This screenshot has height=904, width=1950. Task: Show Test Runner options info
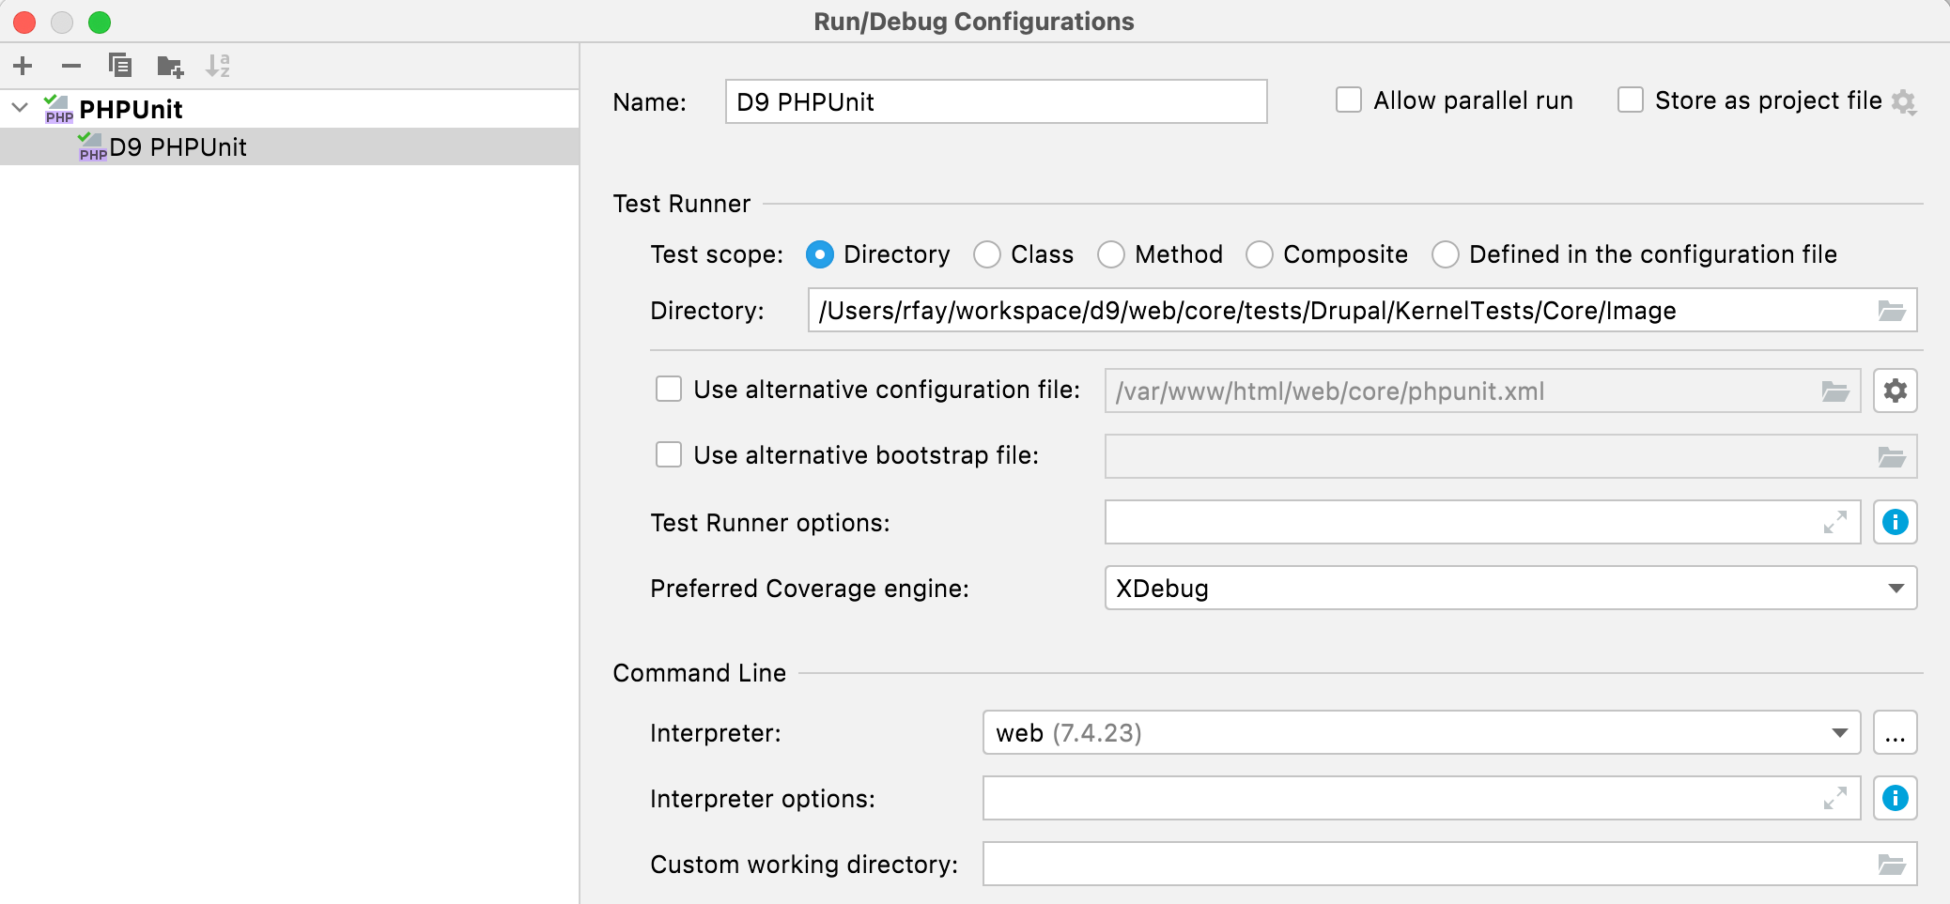1896,522
